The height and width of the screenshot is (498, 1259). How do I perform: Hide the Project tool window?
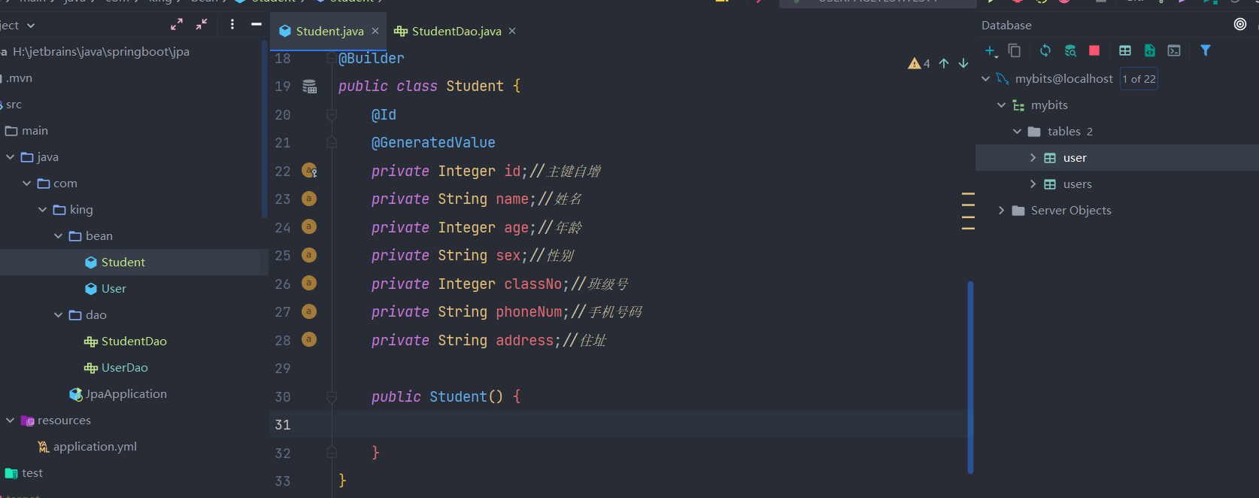tap(256, 25)
